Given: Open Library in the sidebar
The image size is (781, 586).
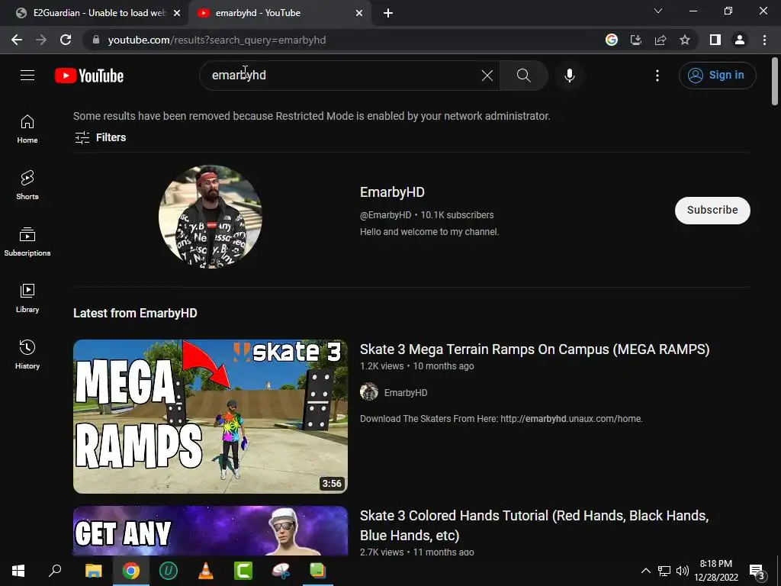Looking at the screenshot, I should click(27, 298).
